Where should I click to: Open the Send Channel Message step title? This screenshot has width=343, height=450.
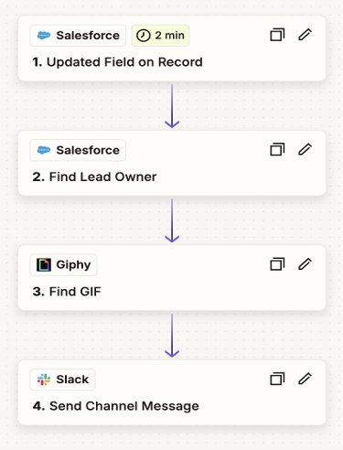click(x=115, y=406)
